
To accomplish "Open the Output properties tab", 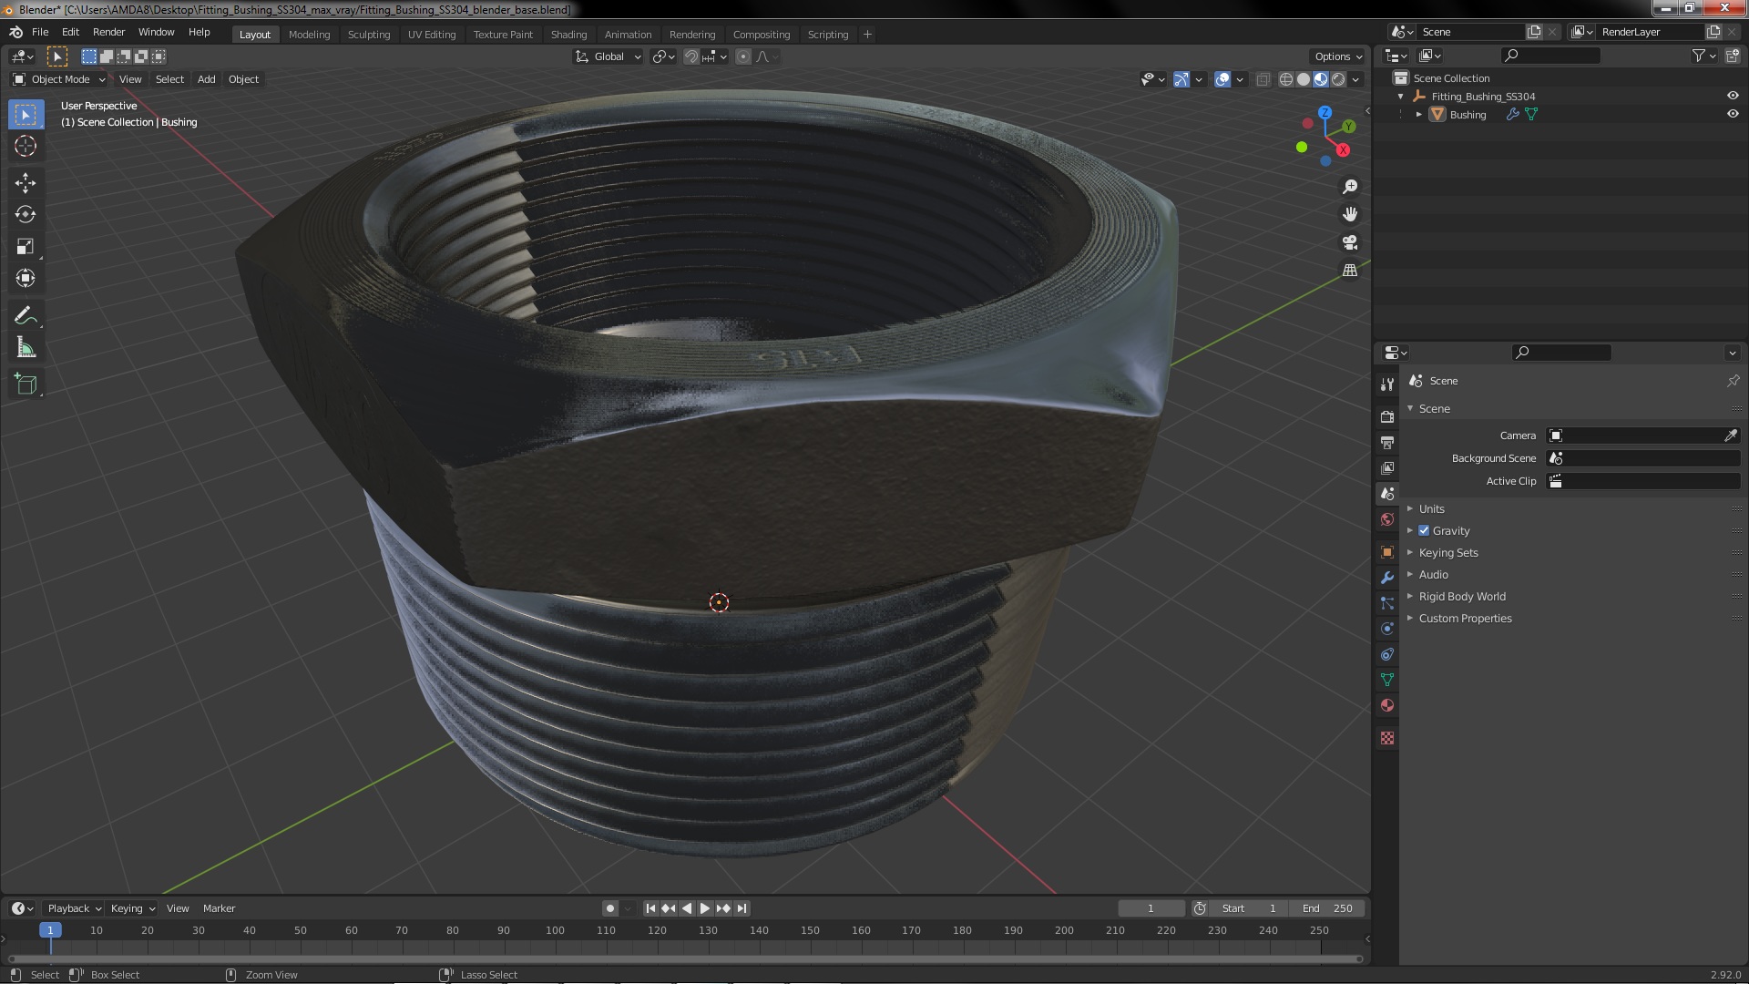I will coord(1387,443).
